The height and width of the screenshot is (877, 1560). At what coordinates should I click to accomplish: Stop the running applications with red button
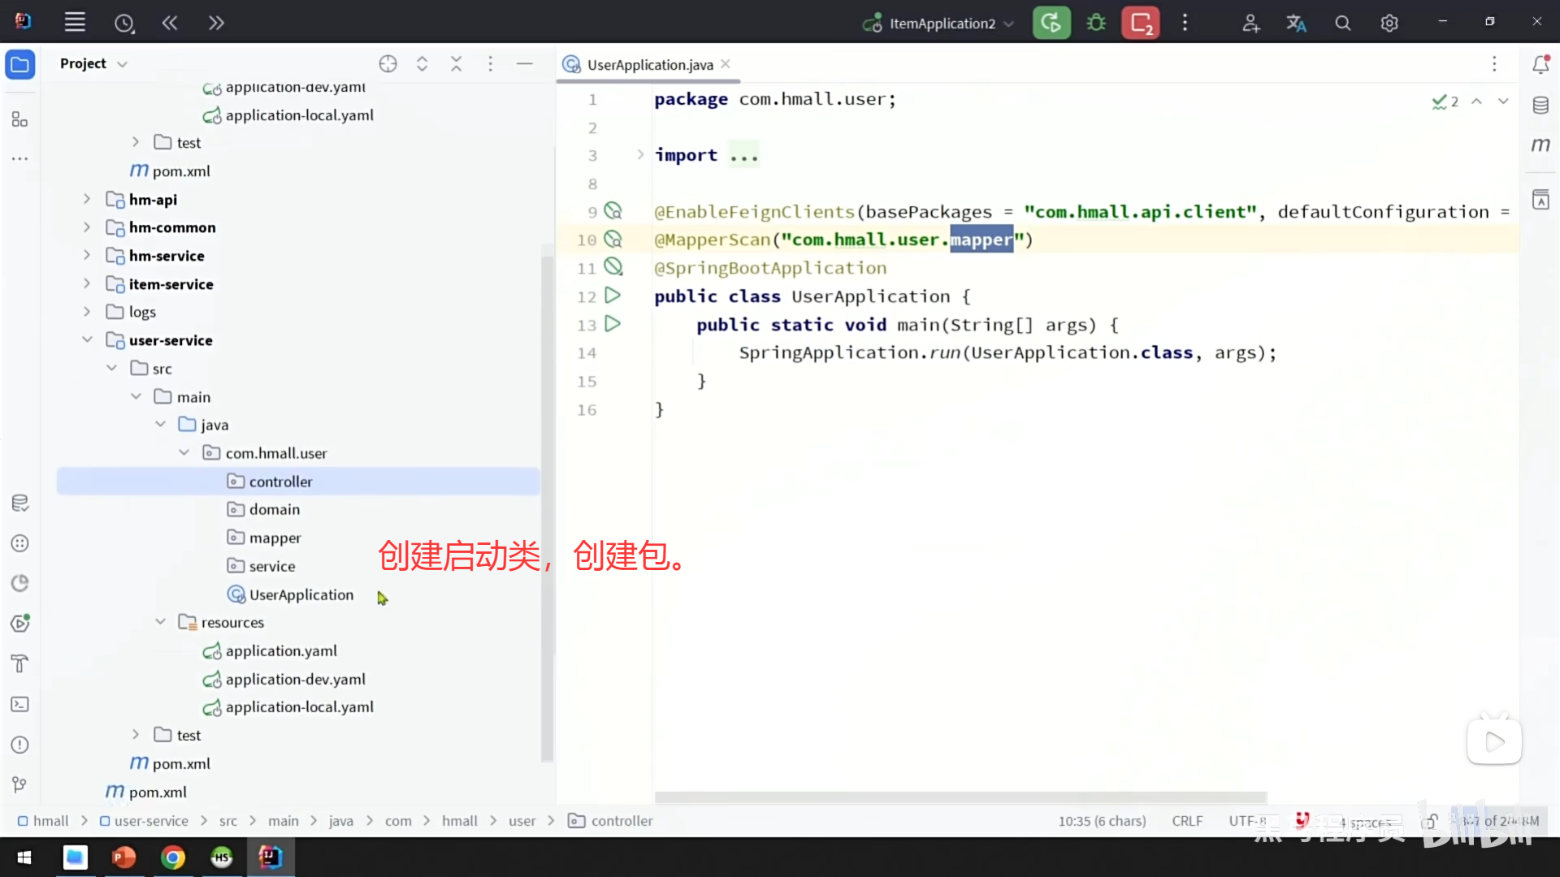(x=1140, y=23)
